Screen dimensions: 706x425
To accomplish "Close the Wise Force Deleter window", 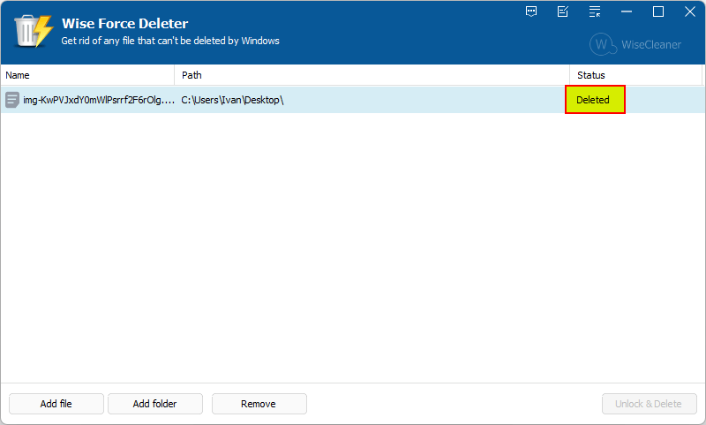I will pyautogui.click(x=690, y=11).
